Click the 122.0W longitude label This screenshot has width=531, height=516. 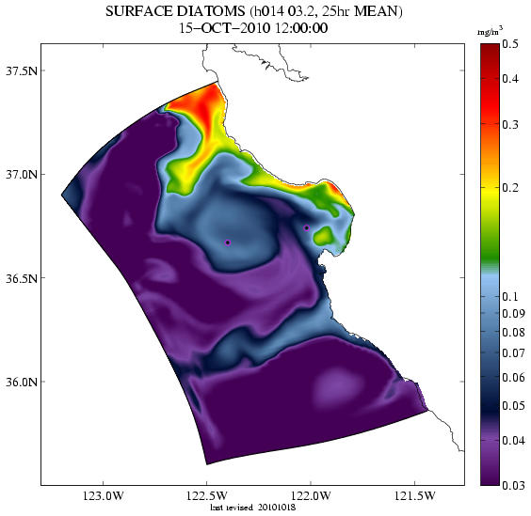pos(310,496)
